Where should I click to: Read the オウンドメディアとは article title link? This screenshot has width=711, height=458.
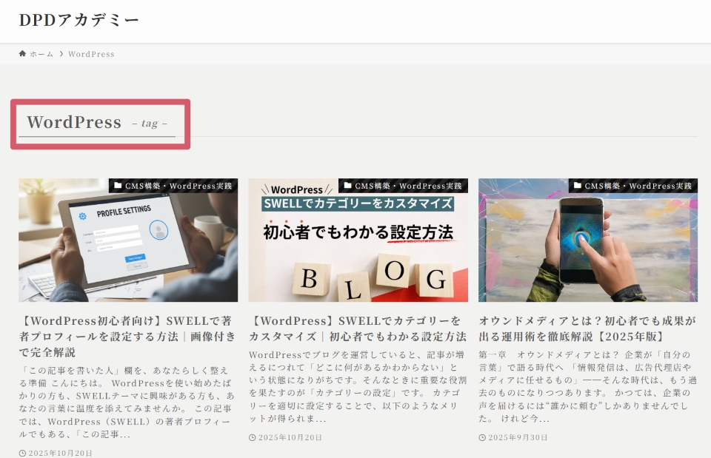tap(587, 329)
